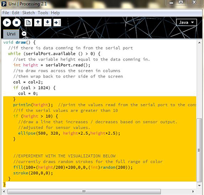204x195 pixels.
Task: Click the '//currently draws random strokes' comment
Action: coord(88,161)
